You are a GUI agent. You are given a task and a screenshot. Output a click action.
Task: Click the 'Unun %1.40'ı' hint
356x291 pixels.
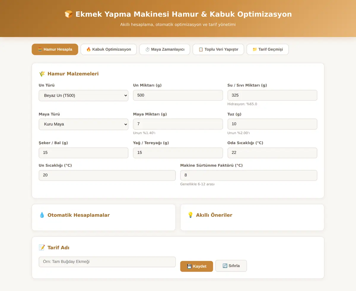coord(144,133)
